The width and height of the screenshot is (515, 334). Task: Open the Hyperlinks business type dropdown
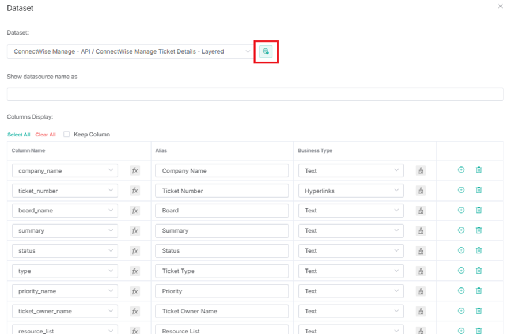coord(350,191)
